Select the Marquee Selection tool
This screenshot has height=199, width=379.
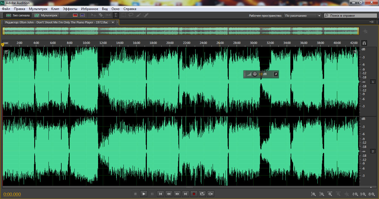pos(123,15)
